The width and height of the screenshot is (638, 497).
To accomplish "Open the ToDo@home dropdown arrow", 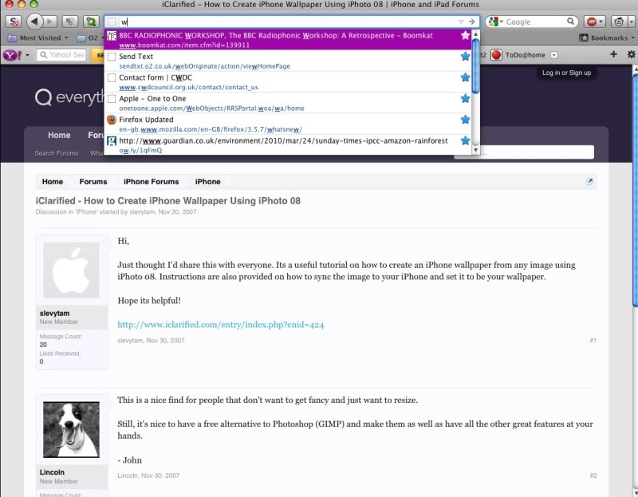I will pos(553,55).
